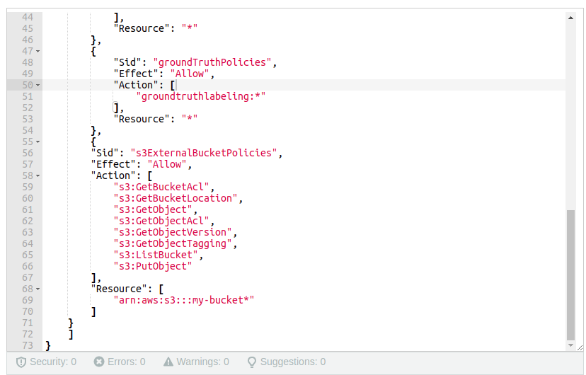Click the Errors cross-circle icon
Image resolution: width=586 pixels, height=375 pixels.
99,362
